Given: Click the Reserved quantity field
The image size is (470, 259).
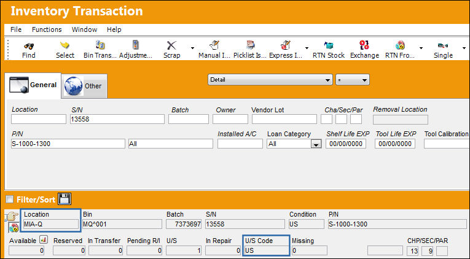Looking at the screenshot, I should point(69,250).
